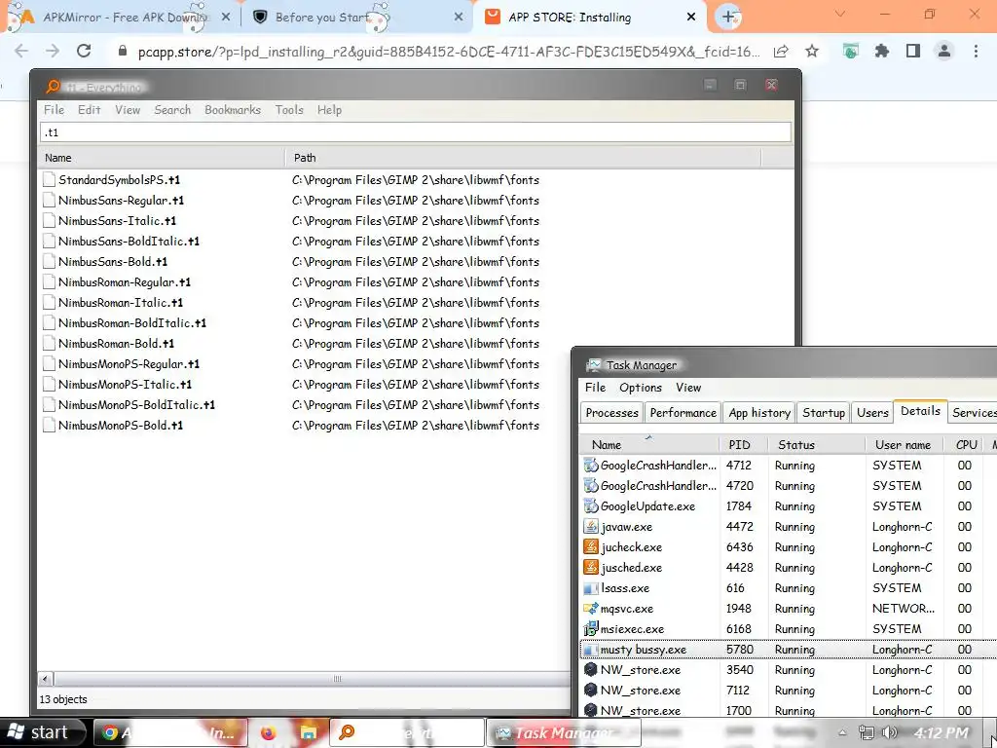This screenshot has width=997, height=748.
Task: Select NimbusMonoPS-Bold.t1 file
Action: coord(120,426)
